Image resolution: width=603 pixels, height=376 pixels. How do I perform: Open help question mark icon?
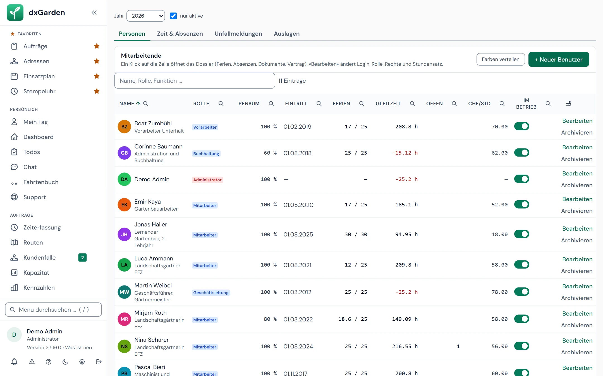click(49, 362)
